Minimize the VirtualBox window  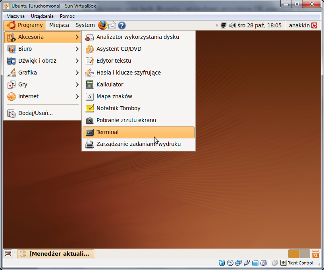286,4
